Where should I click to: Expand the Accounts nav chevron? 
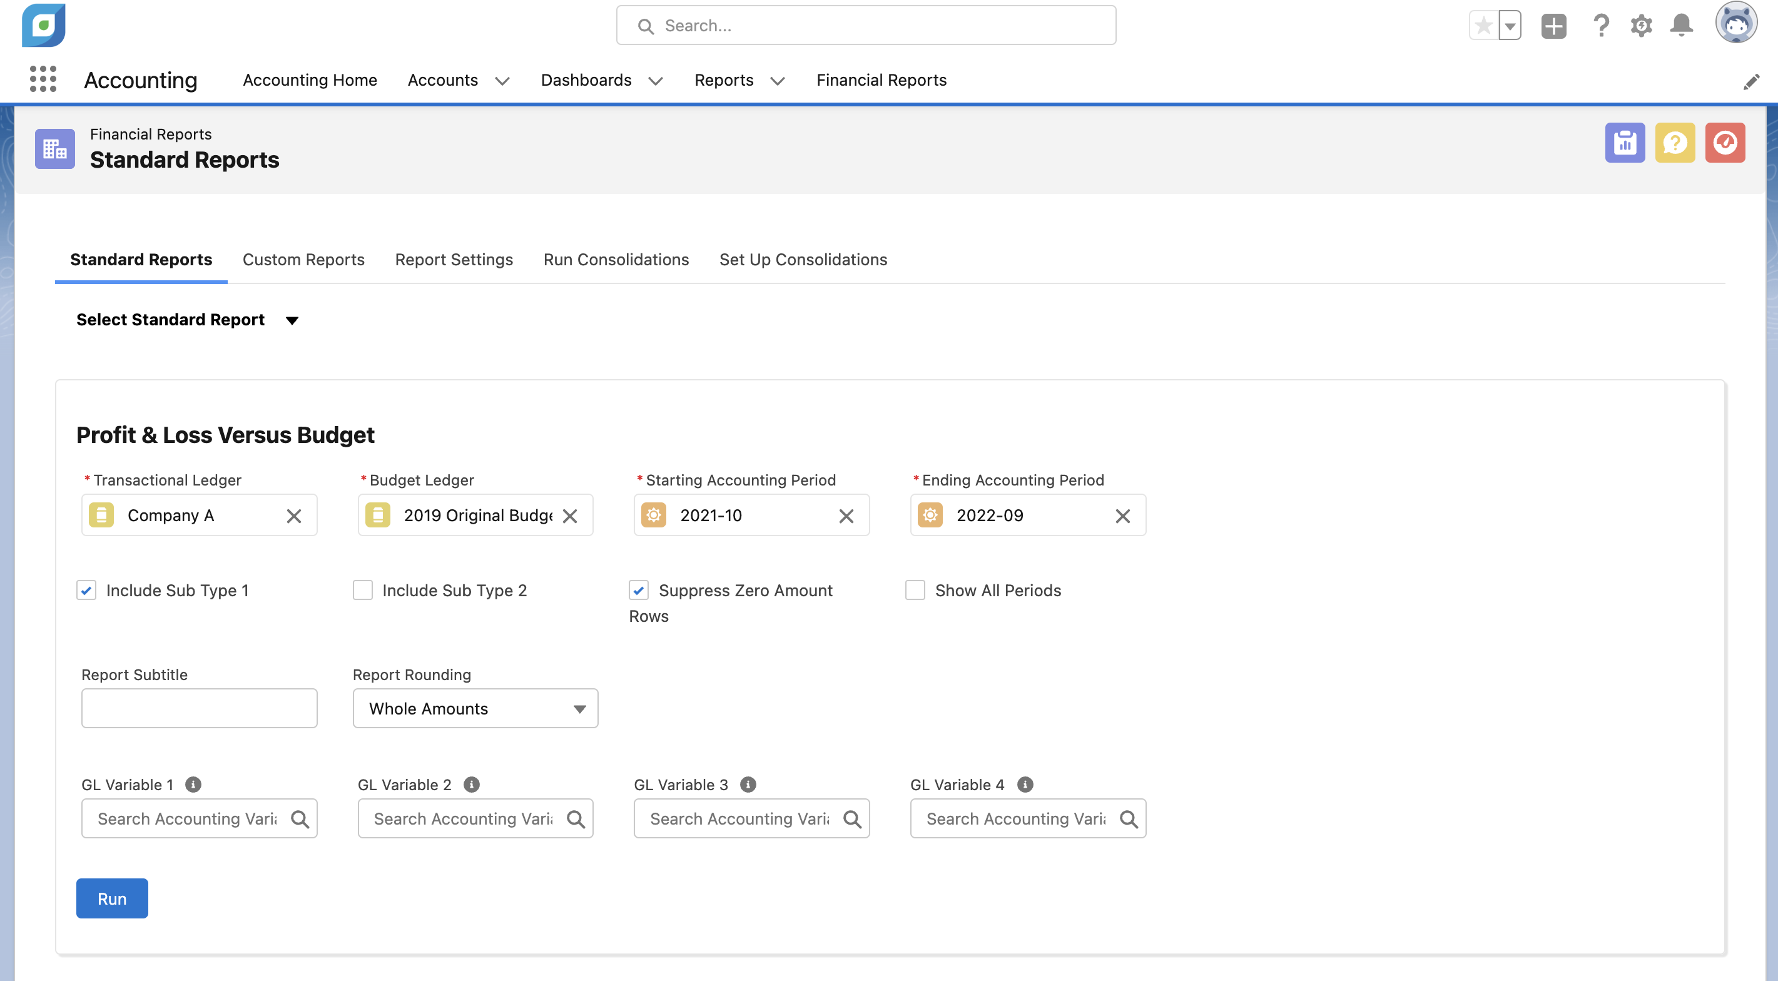click(502, 81)
